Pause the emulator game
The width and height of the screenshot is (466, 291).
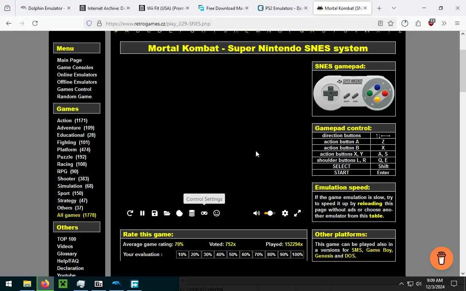[x=142, y=213]
